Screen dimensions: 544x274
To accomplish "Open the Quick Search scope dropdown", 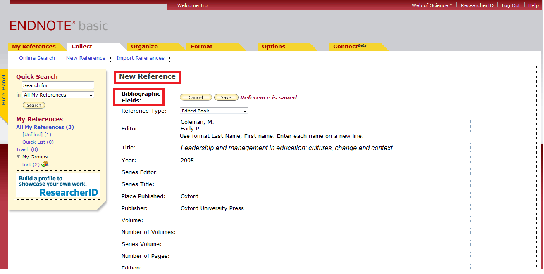I will [58, 95].
